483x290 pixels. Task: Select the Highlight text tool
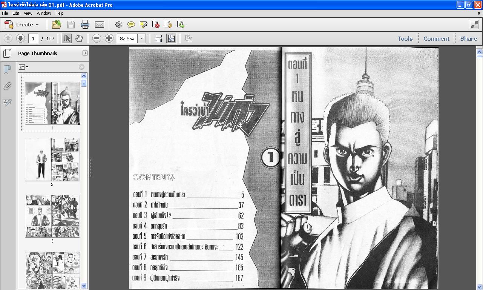[144, 25]
